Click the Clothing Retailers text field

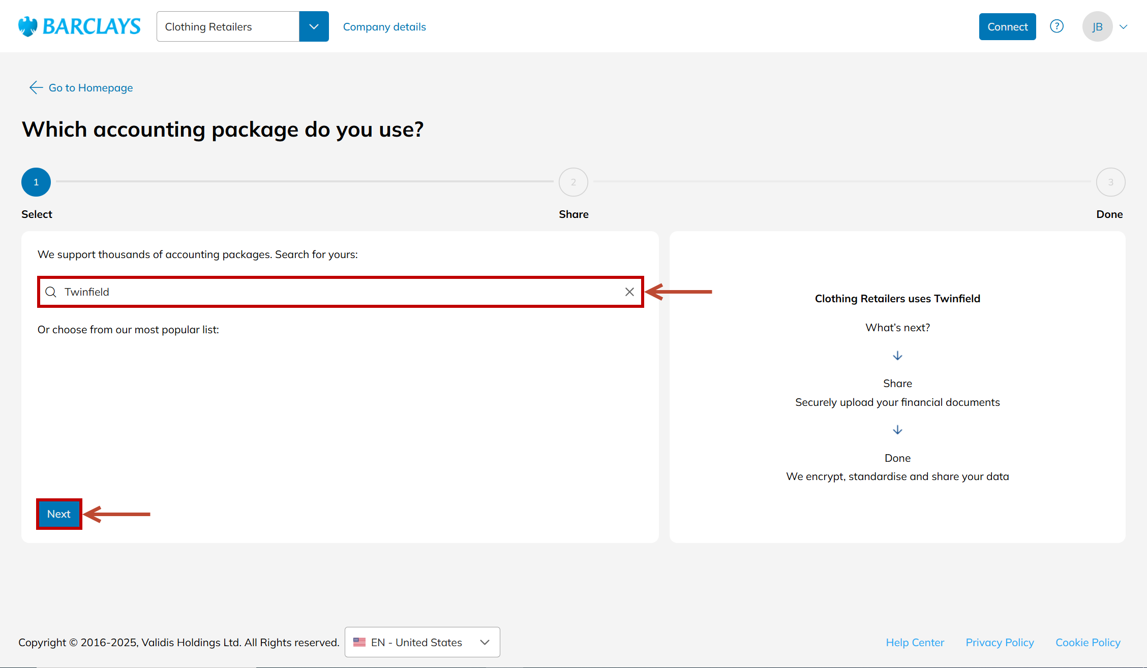click(228, 26)
